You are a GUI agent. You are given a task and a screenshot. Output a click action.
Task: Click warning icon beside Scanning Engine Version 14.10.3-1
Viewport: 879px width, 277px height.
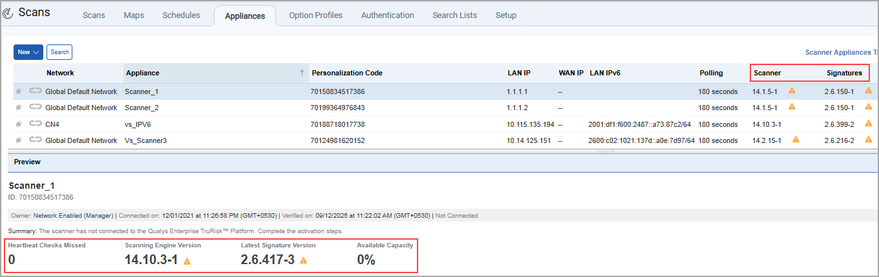point(187,261)
